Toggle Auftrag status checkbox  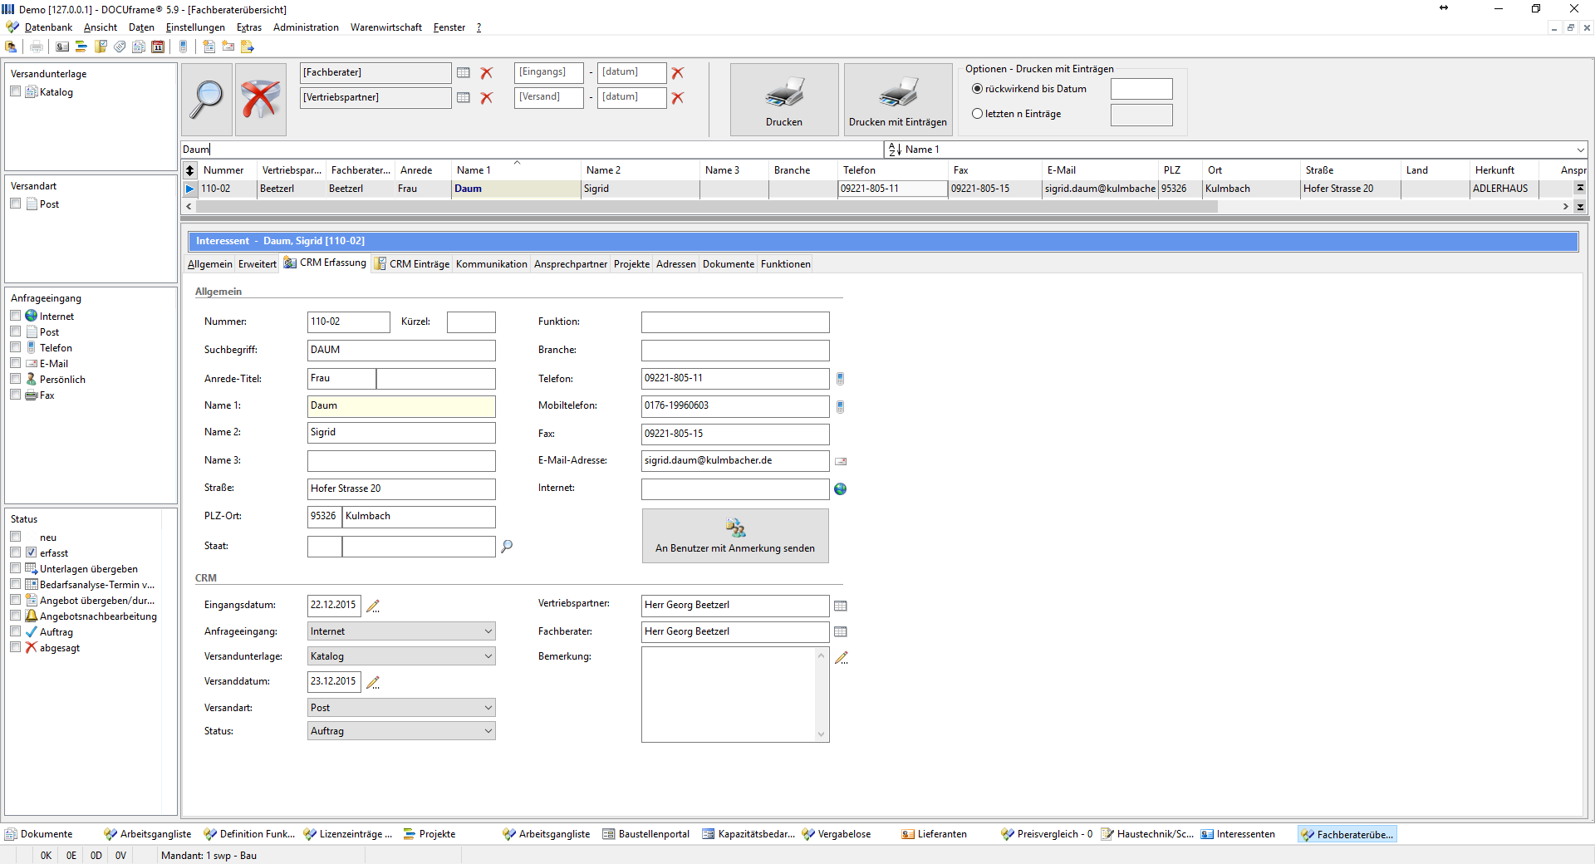pyautogui.click(x=16, y=631)
